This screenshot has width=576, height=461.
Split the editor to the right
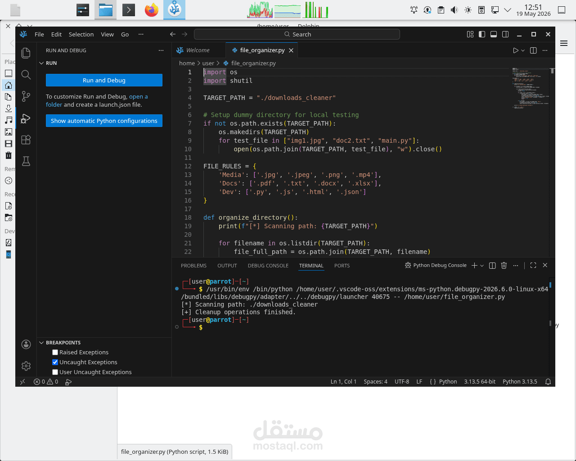tap(533, 50)
